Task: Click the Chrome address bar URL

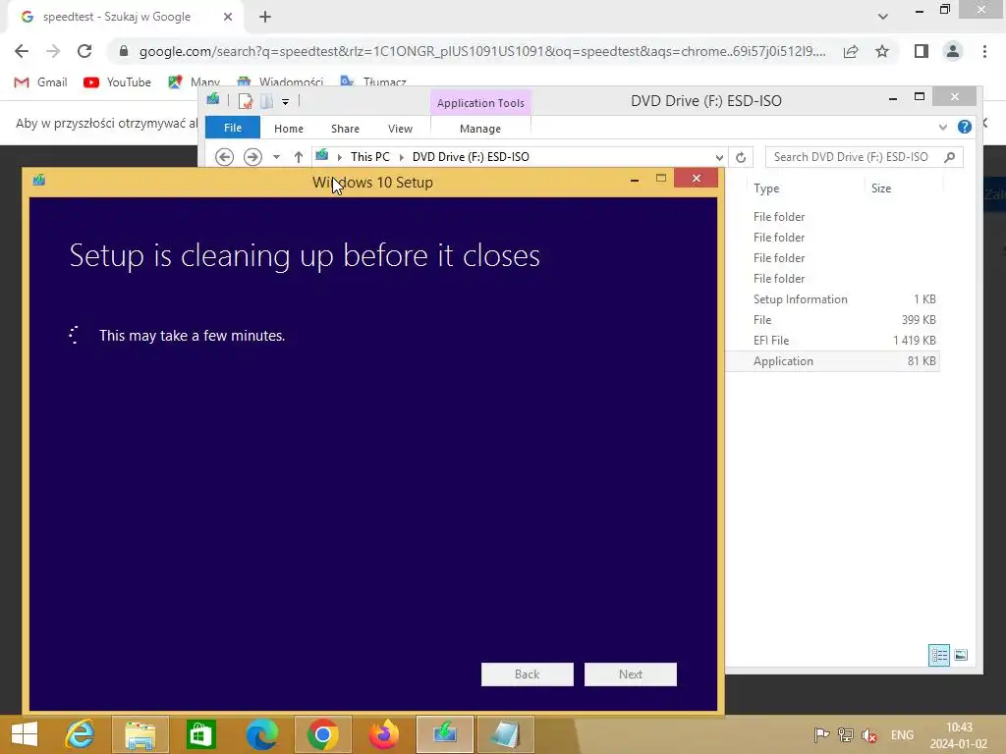Action: click(x=482, y=51)
